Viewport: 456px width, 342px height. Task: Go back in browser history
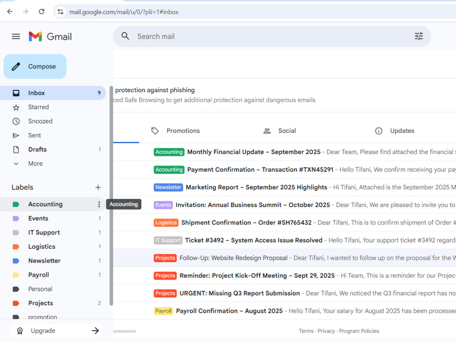tap(10, 12)
